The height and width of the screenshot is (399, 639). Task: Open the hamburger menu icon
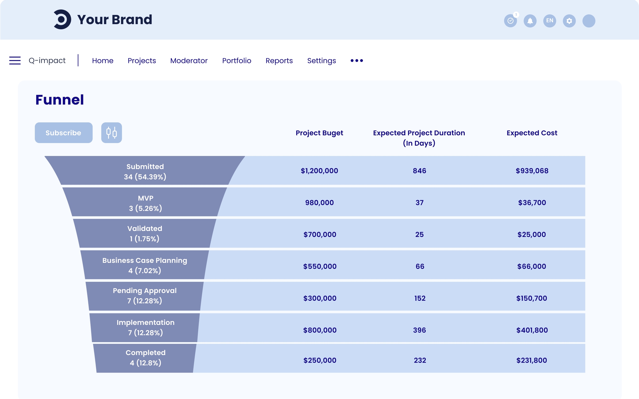(15, 61)
